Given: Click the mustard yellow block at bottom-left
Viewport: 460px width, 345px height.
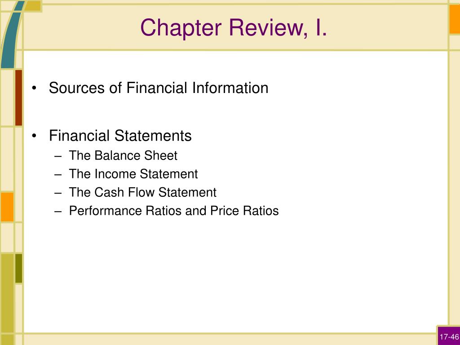Looking at the screenshot, I should [x=7, y=293].
